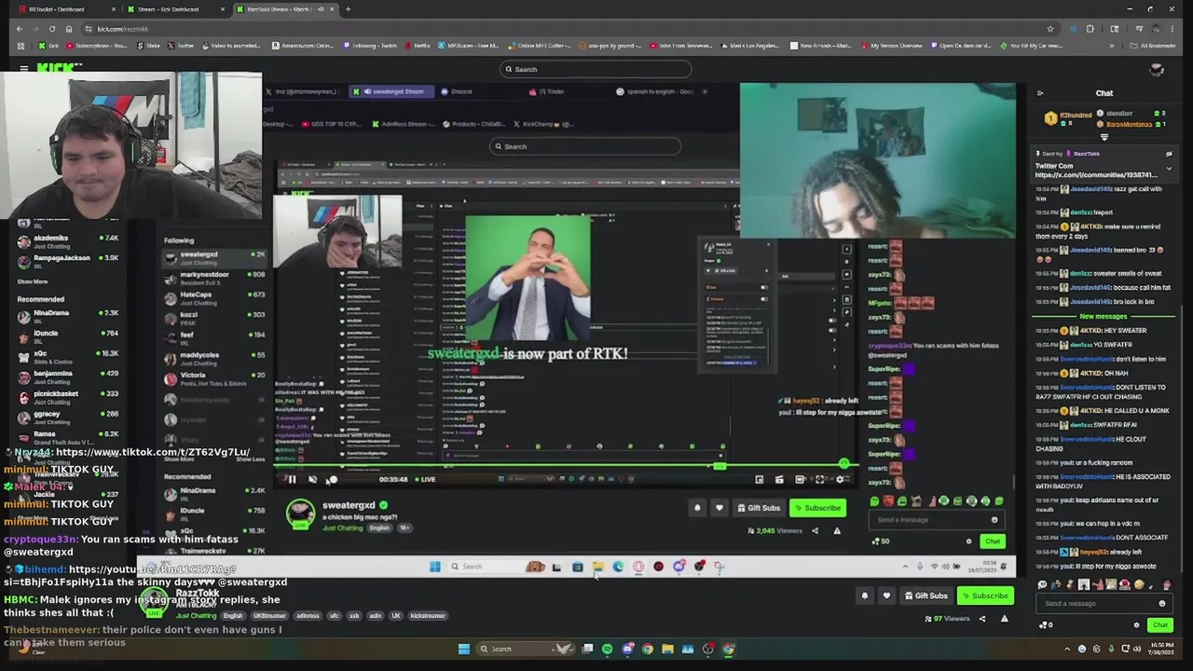The width and height of the screenshot is (1193, 671).
Task: Open Chrome from the outer taskbar
Action: pos(648,649)
